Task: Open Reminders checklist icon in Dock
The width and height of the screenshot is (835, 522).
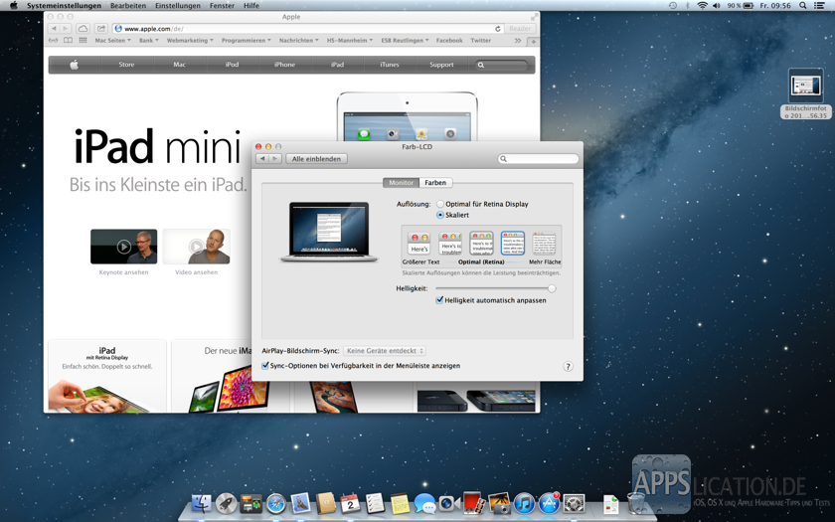Action: (376, 503)
